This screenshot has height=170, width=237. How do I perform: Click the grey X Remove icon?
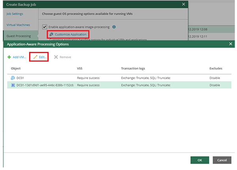[x=56, y=57]
